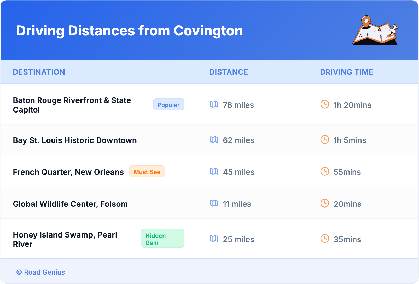Click clock icon beside 55mins
The image size is (419, 284).
325,171
